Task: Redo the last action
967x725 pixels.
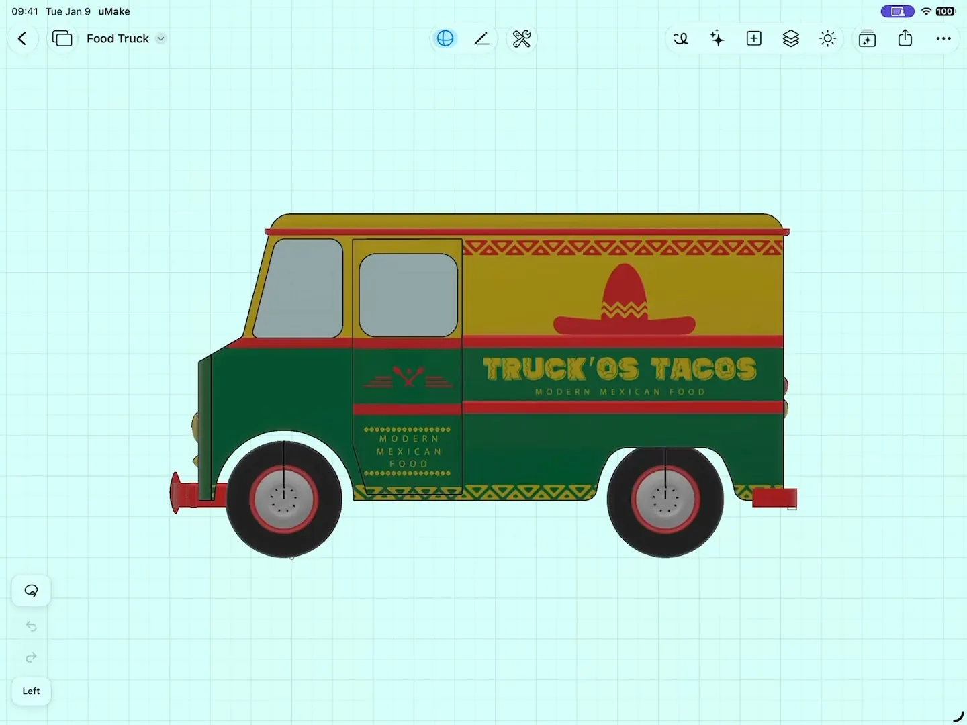Action: click(x=31, y=658)
